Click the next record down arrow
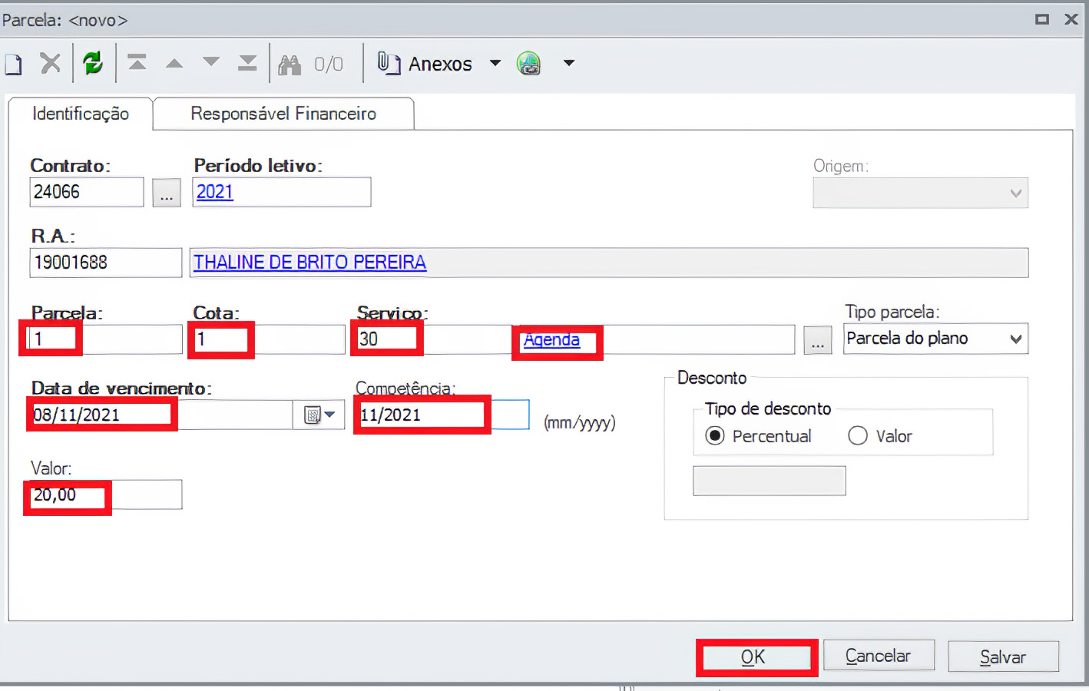This screenshot has width=1089, height=691. click(211, 63)
